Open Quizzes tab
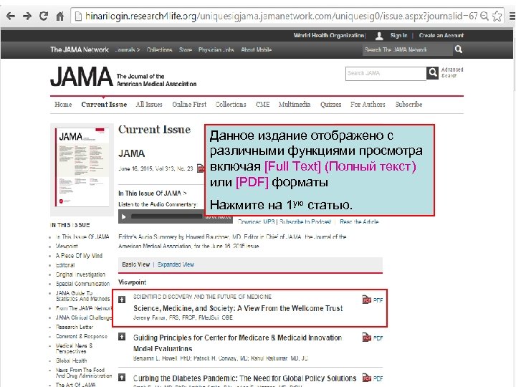516x387 pixels. (330, 105)
